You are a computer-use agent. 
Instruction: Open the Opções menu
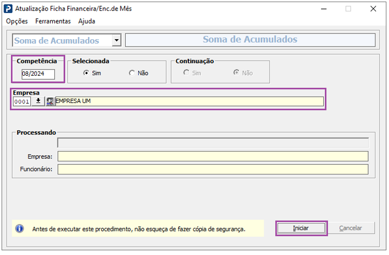coord(17,21)
